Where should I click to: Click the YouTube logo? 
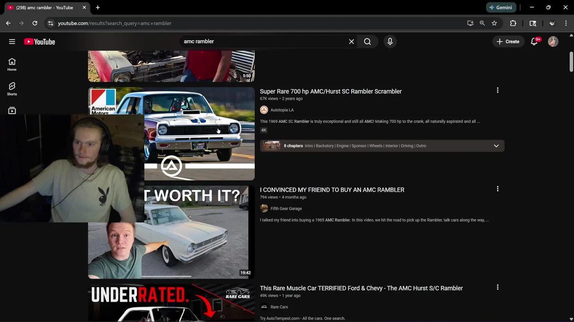tap(39, 42)
